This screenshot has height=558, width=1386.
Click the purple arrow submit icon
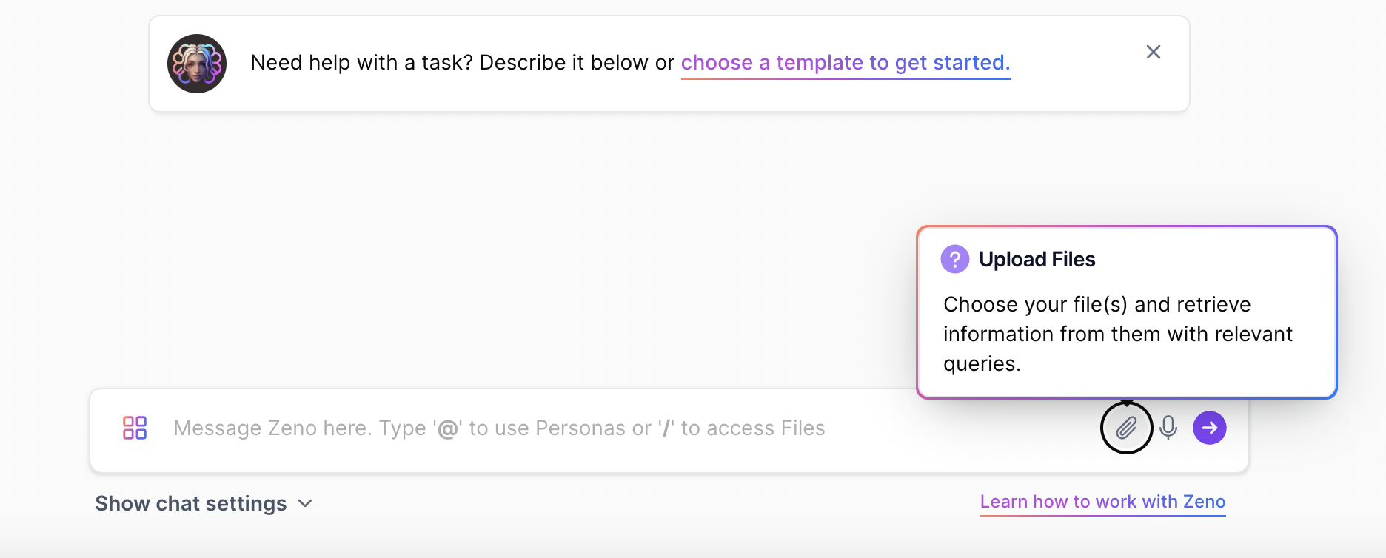[x=1209, y=428]
